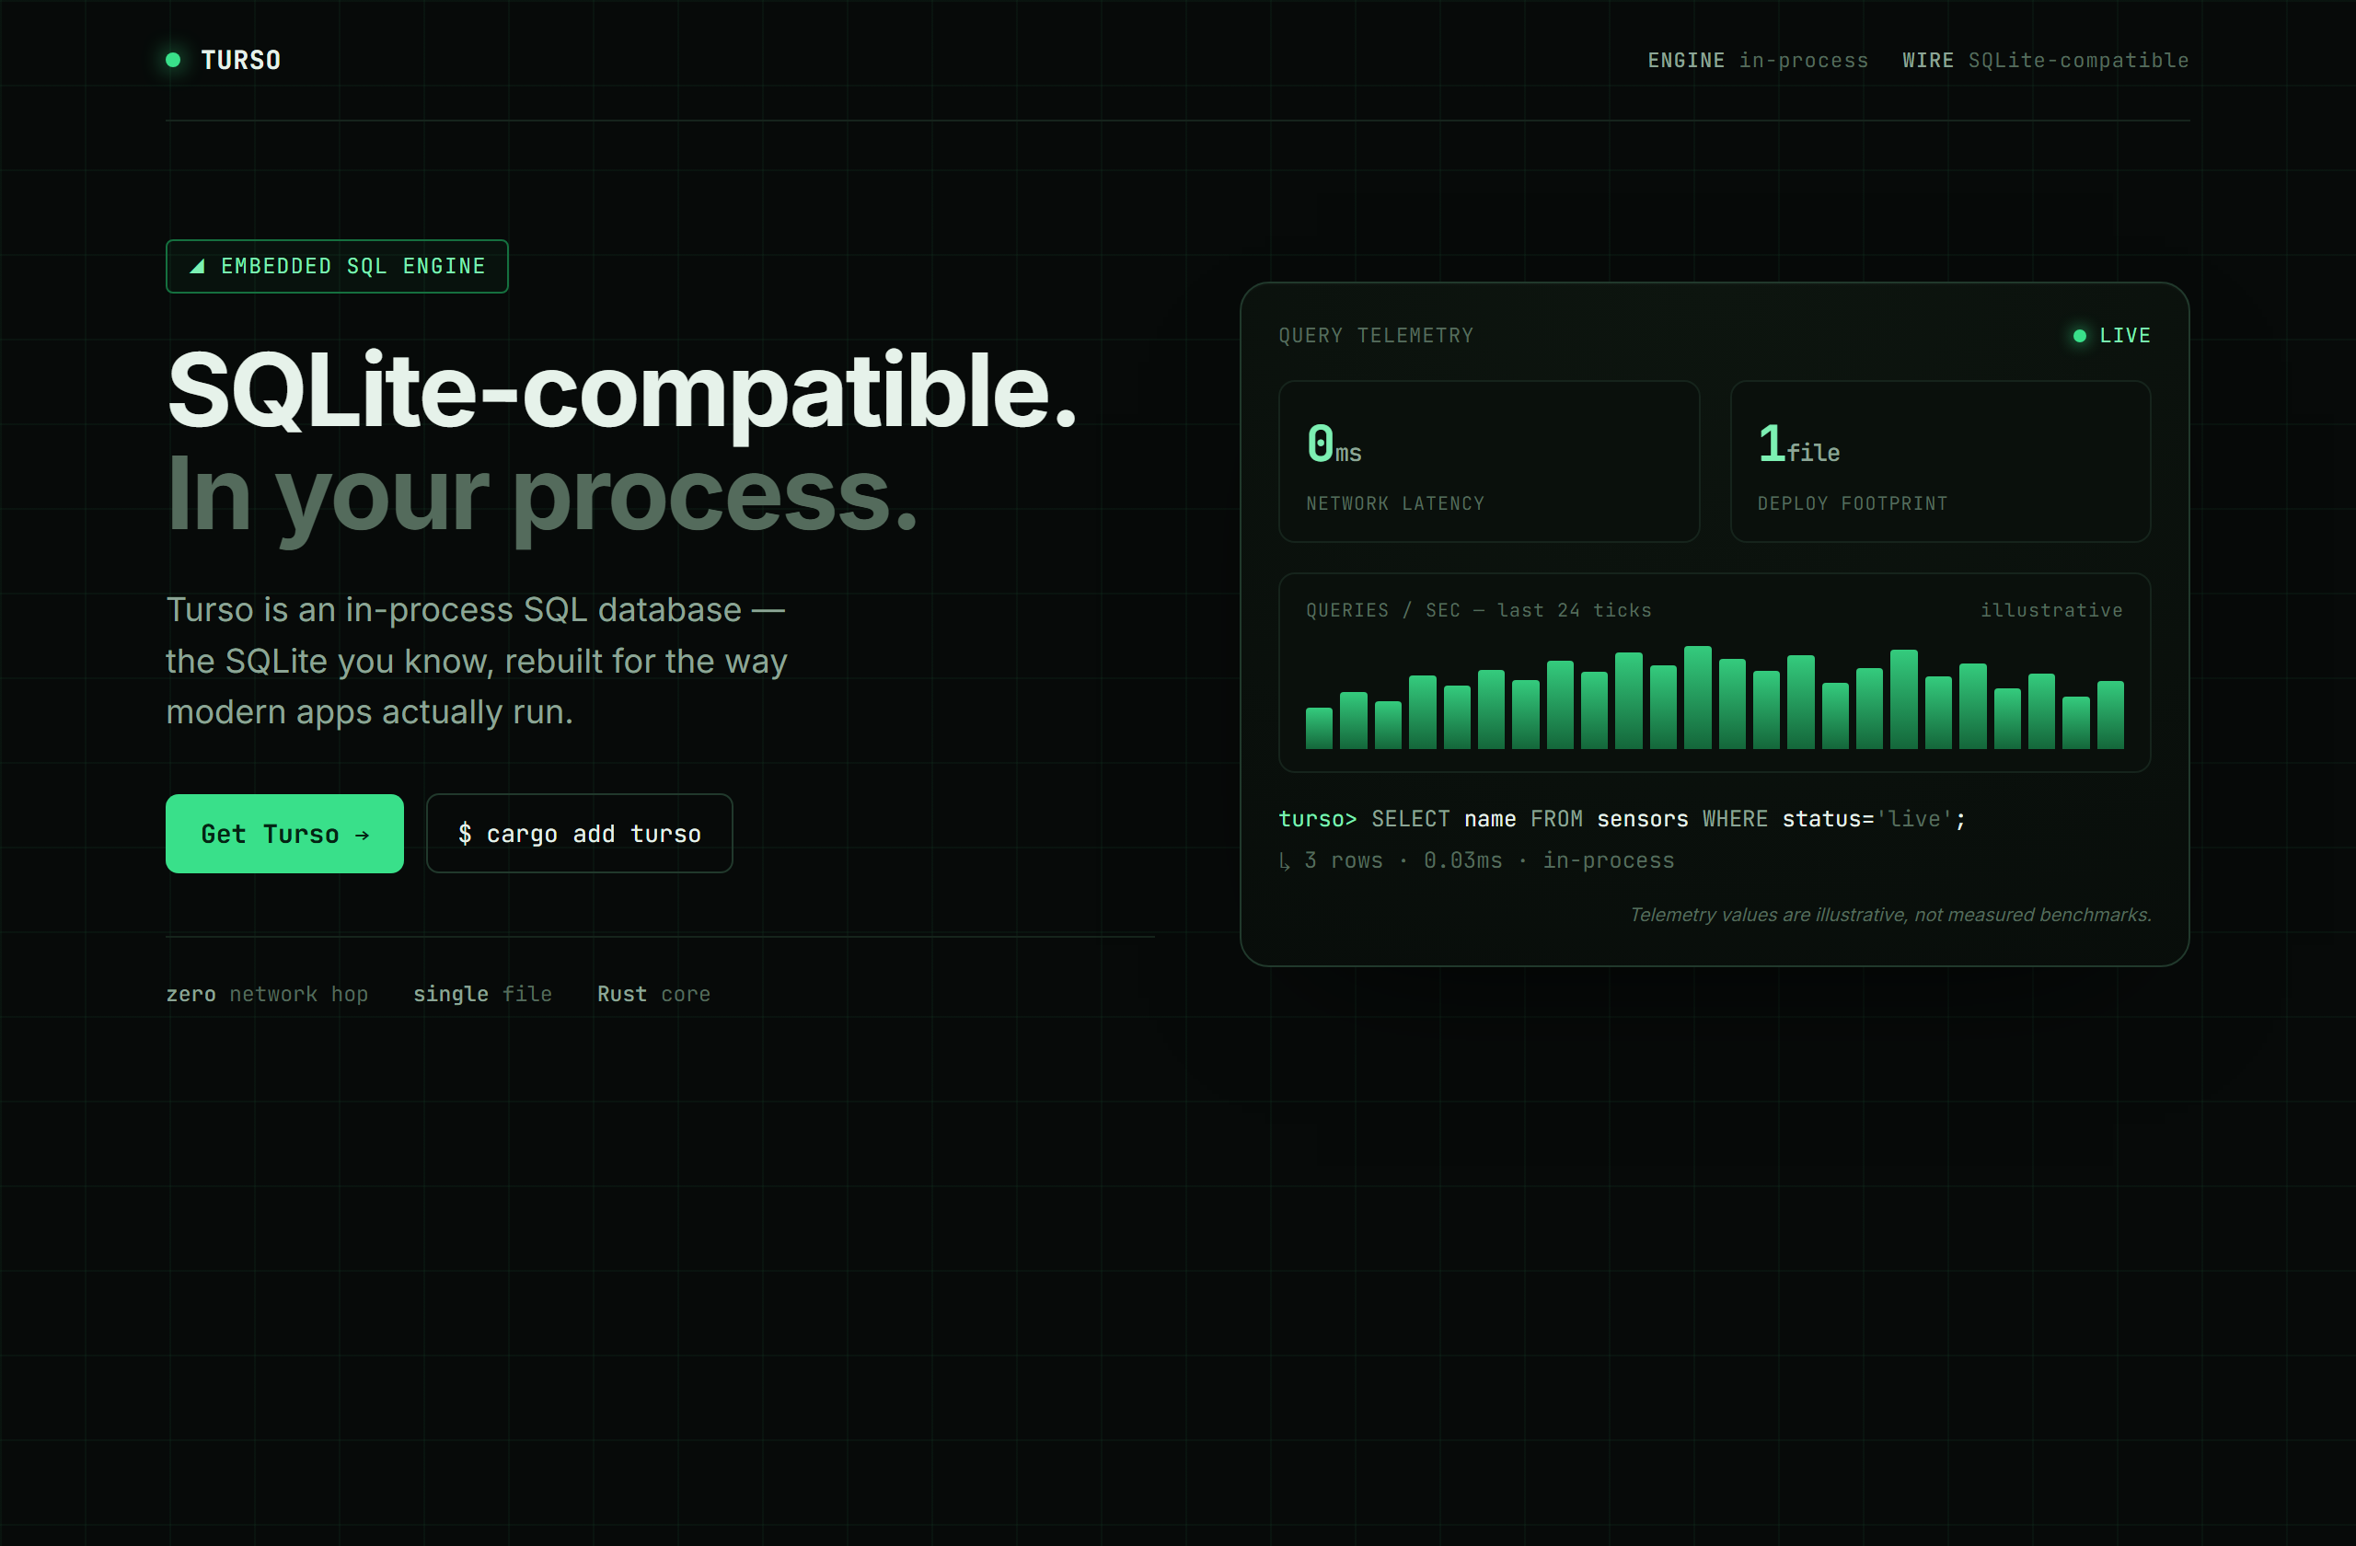Click the single file tagline
The width and height of the screenshot is (2356, 1546).
482,994
